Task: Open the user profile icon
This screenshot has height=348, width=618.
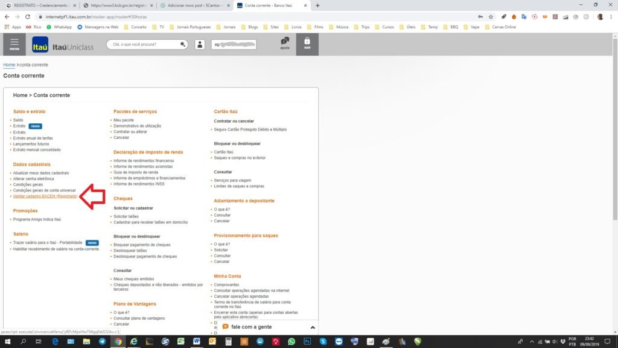Action: click(x=200, y=44)
